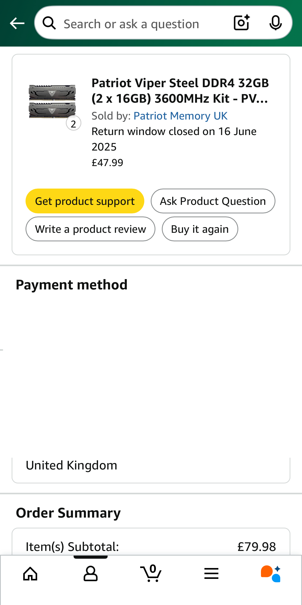Tap the search magnifier icon
Screen dimensions: 302x605
(49, 24)
